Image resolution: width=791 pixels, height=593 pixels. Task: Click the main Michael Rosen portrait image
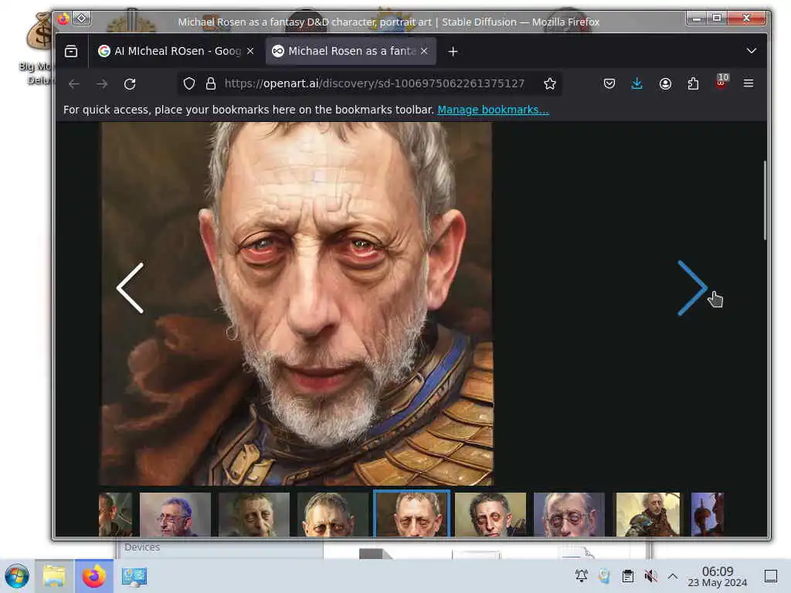296,304
